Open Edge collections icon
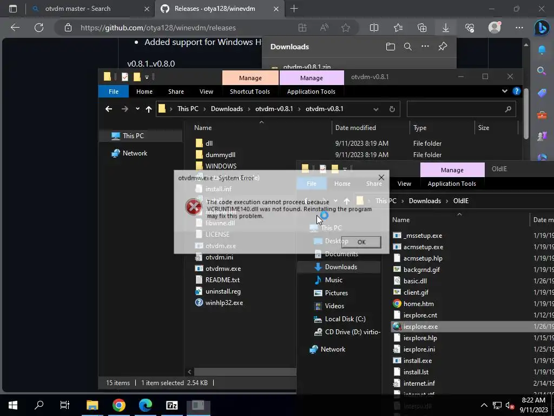554x416 pixels. [422, 28]
